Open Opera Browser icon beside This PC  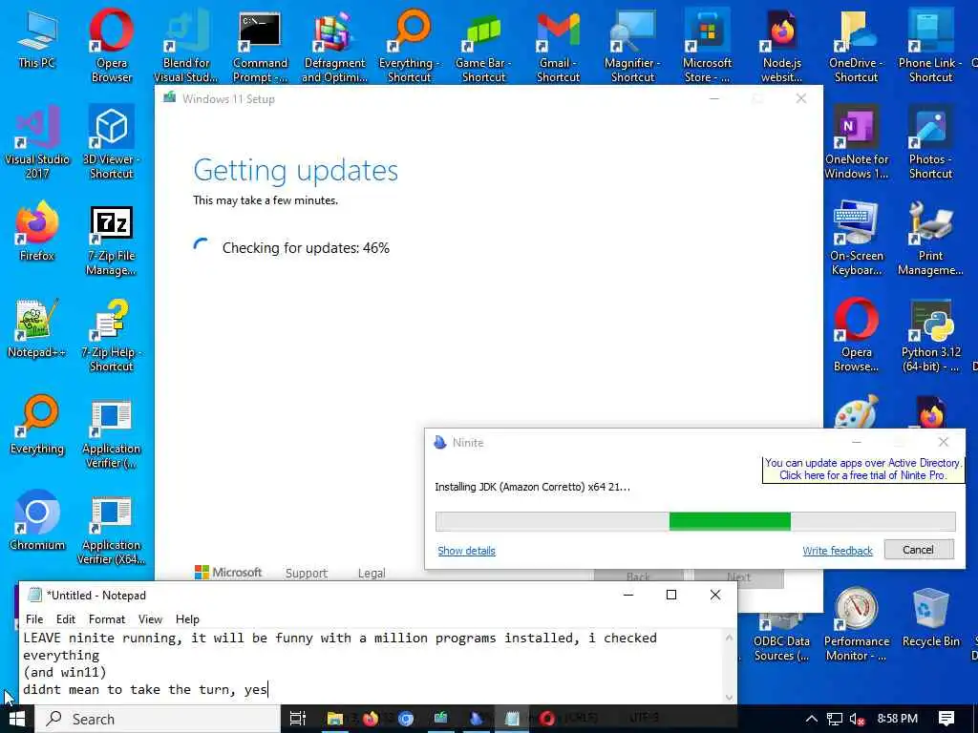pos(111,45)
